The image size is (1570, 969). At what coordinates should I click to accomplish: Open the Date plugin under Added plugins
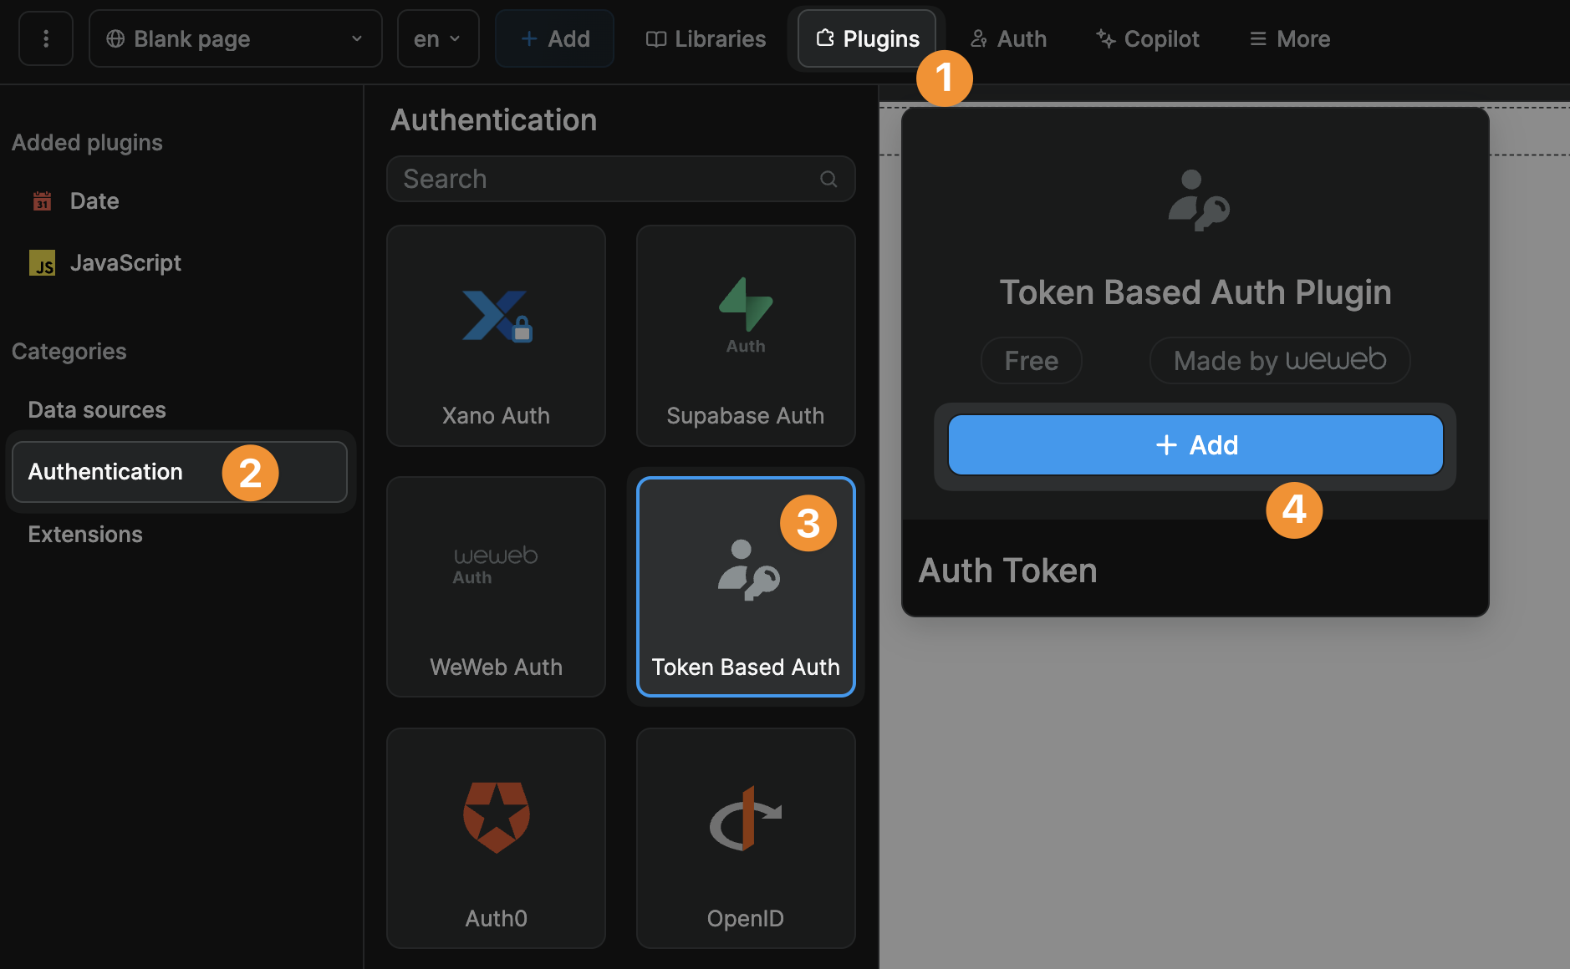coord(94,200)
